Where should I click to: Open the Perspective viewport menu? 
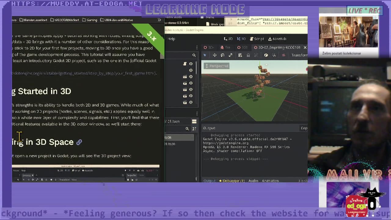pyautogui.click(x=217, y=66)
